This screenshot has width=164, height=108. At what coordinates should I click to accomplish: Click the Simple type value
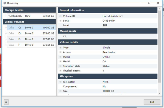click(x=106, y=48)
